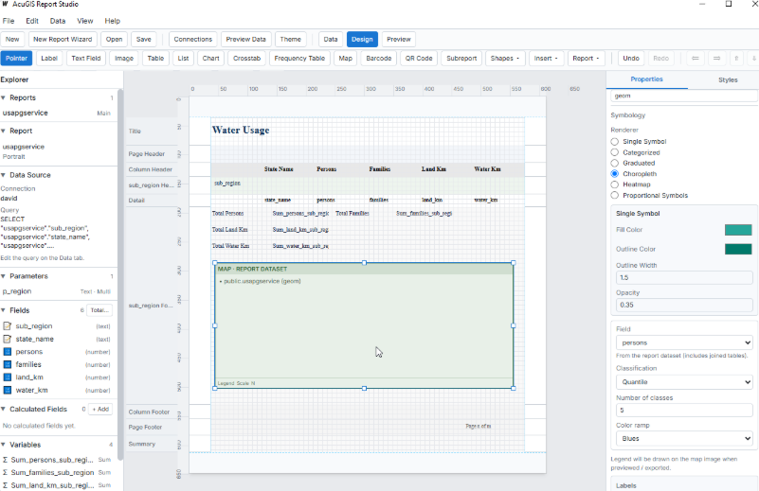Viewport: 759px width, 491px height.
Task: Switch to the Properties tab
Action: (x=646, y=79)
